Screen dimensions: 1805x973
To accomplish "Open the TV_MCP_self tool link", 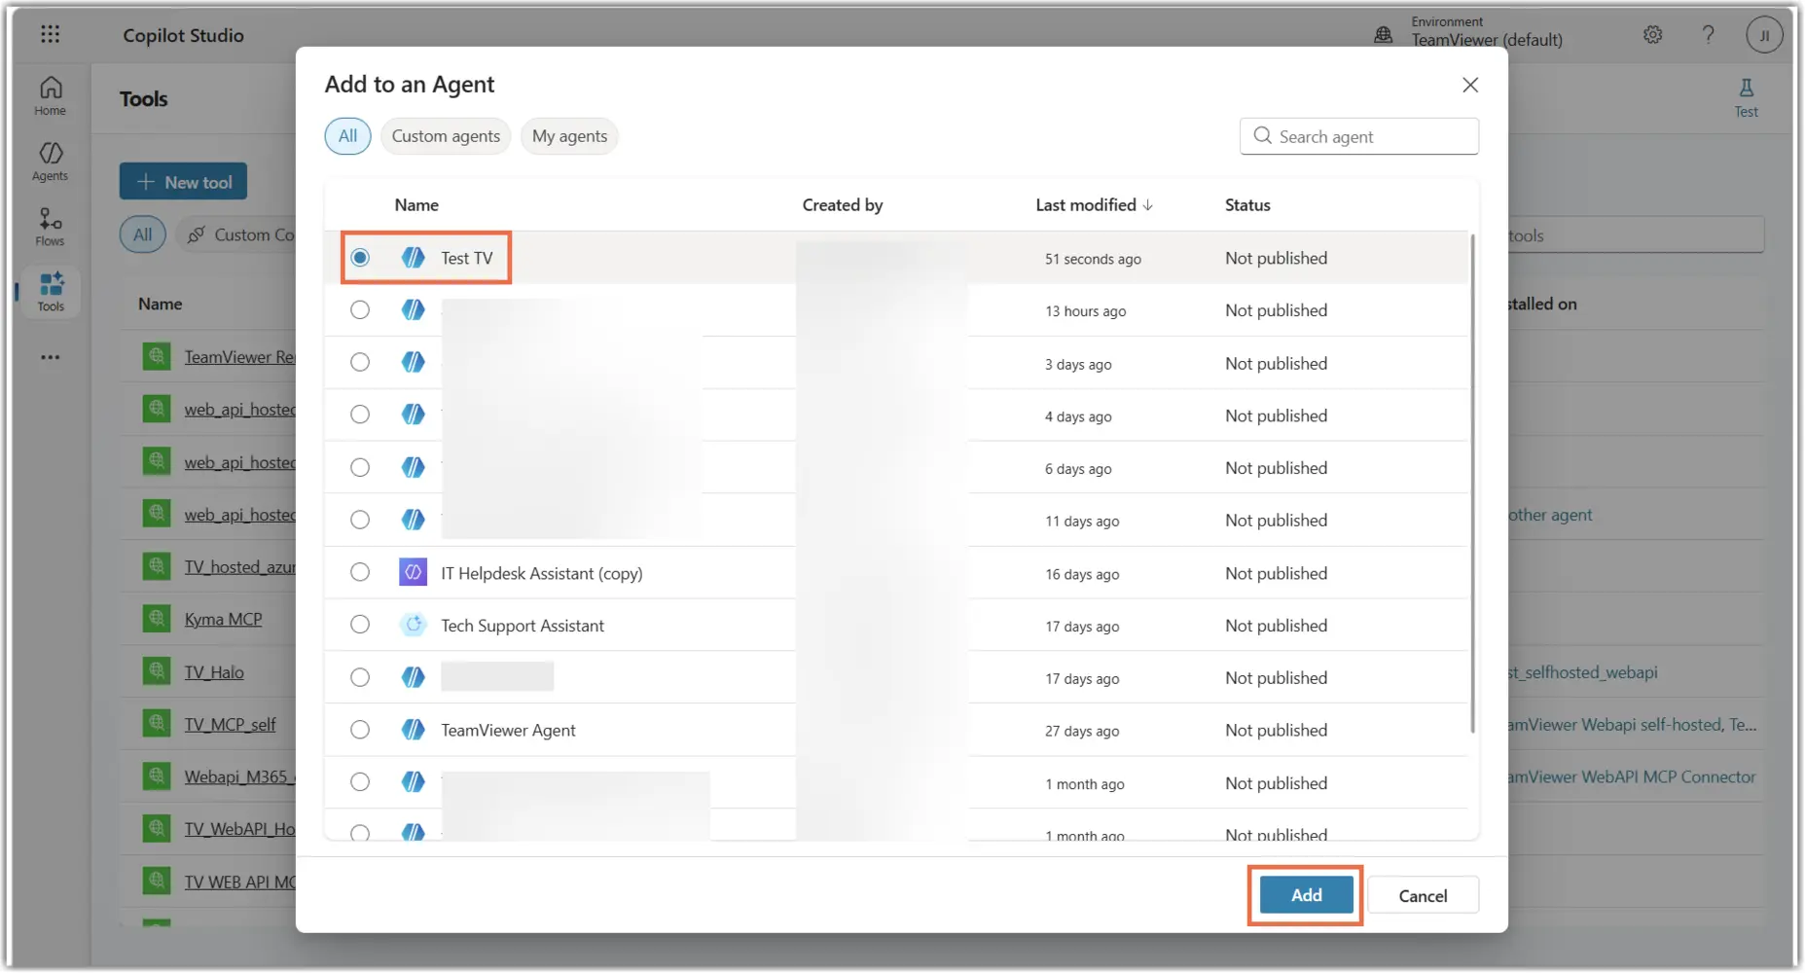I will pos(230,724).
